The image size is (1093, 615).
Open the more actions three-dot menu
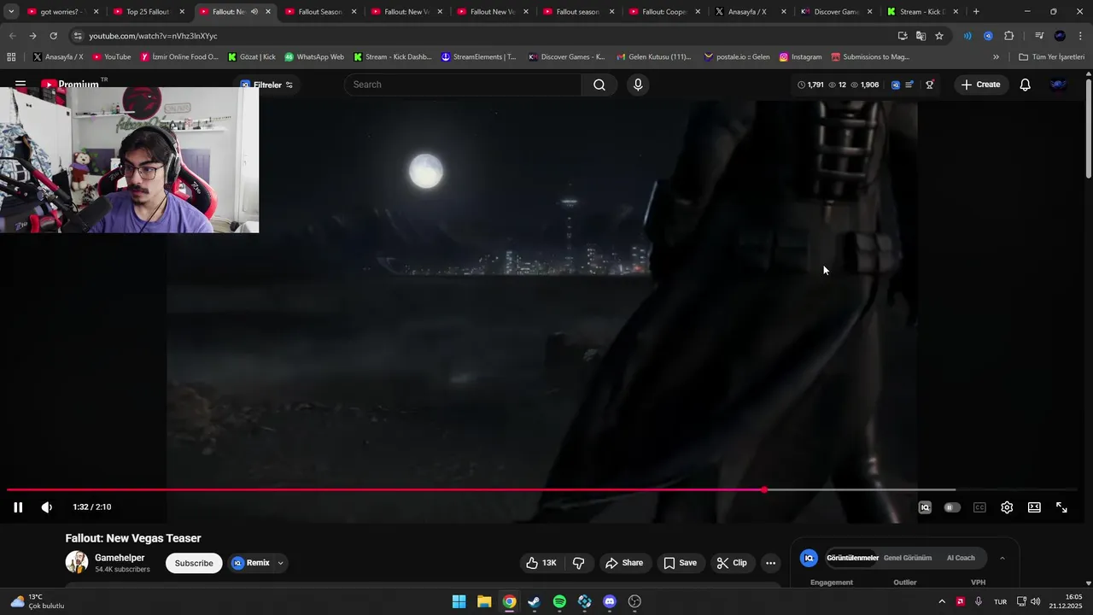click(770, 563)
